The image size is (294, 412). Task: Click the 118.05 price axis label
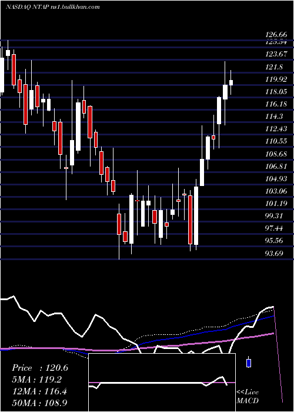[x=276, y=92]
